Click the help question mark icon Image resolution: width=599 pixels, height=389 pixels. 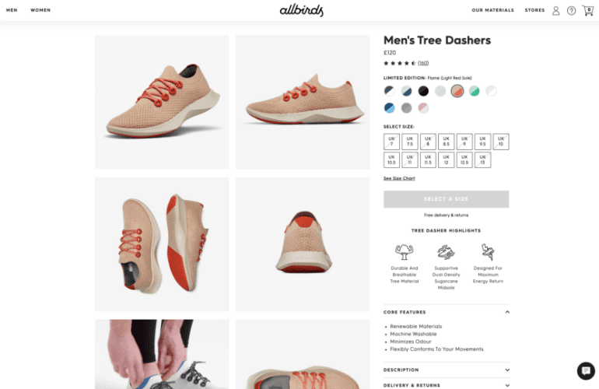coord(571,11)
